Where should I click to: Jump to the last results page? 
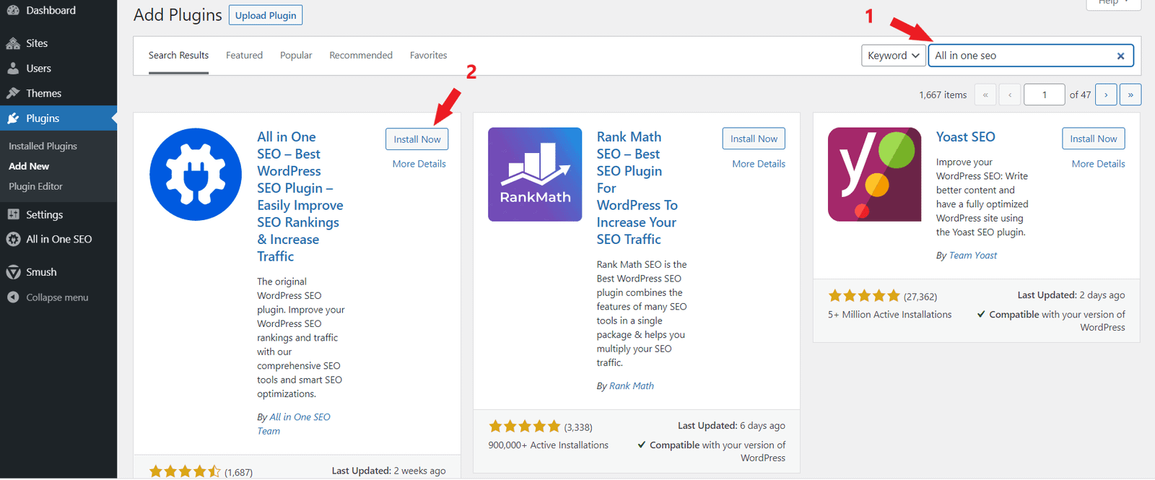tap(1130, 95)
